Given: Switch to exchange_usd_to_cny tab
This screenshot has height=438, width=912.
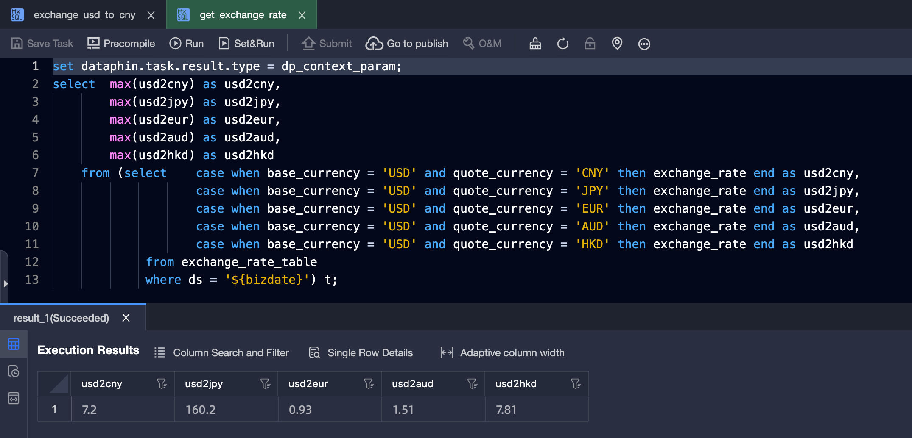Looking at the screenshot, I should pyautogui.click(x=84, y=15).
